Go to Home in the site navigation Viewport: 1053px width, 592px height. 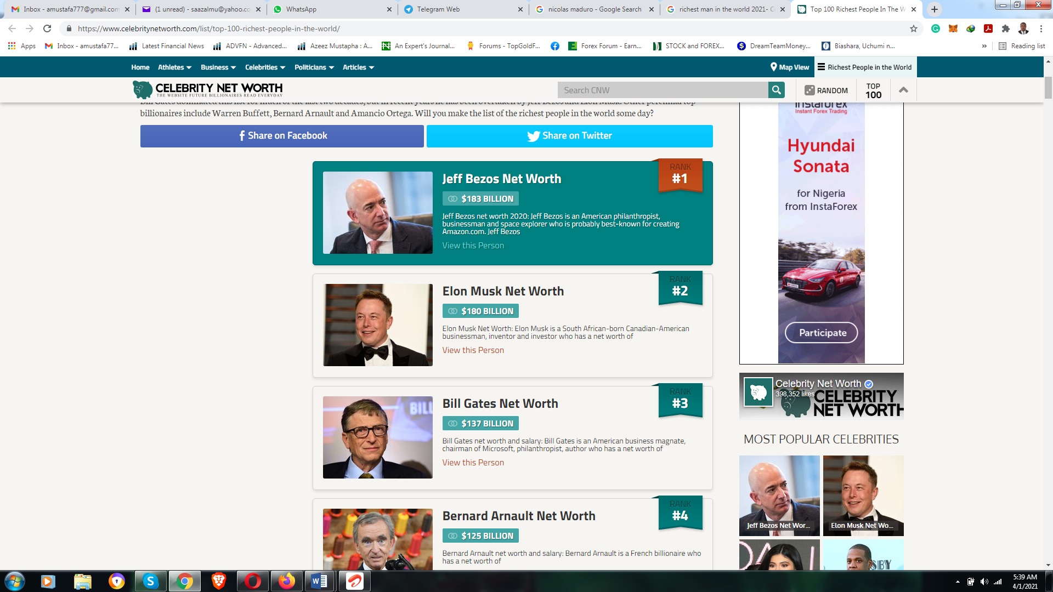[140, 67]
